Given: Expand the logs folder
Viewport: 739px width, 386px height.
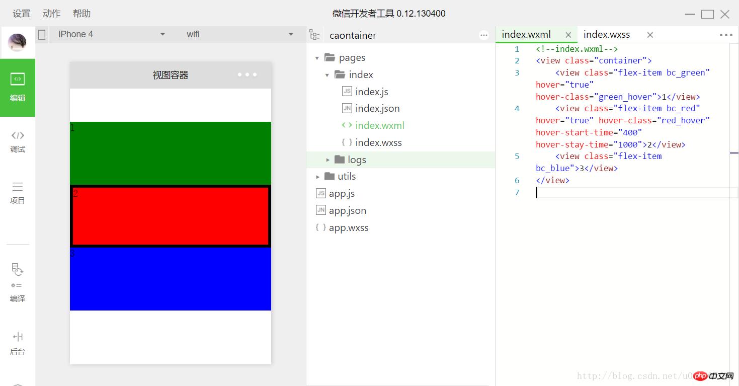Looking at the screenshot, I should click(328, 160).
